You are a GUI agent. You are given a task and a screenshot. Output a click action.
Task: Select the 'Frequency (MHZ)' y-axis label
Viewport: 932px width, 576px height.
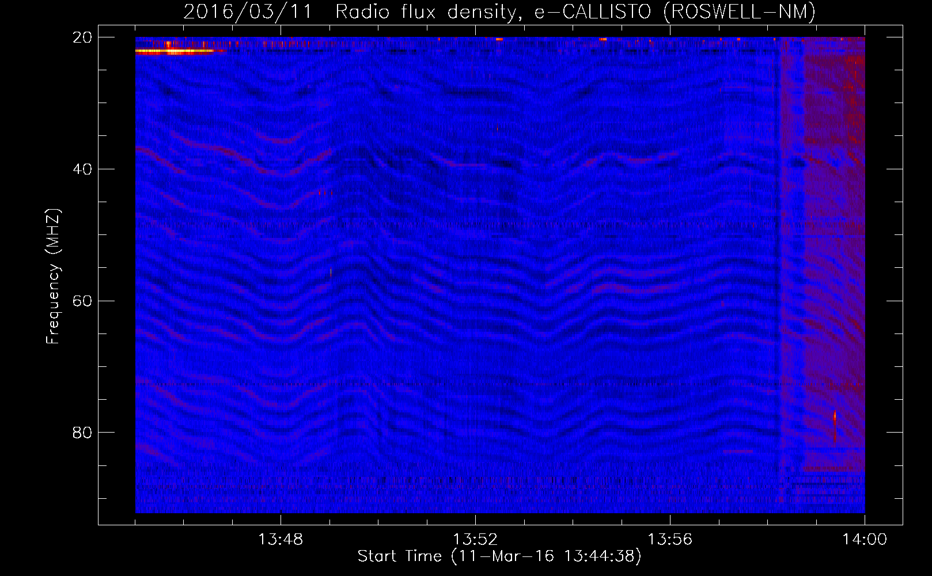tap(52, 276)
